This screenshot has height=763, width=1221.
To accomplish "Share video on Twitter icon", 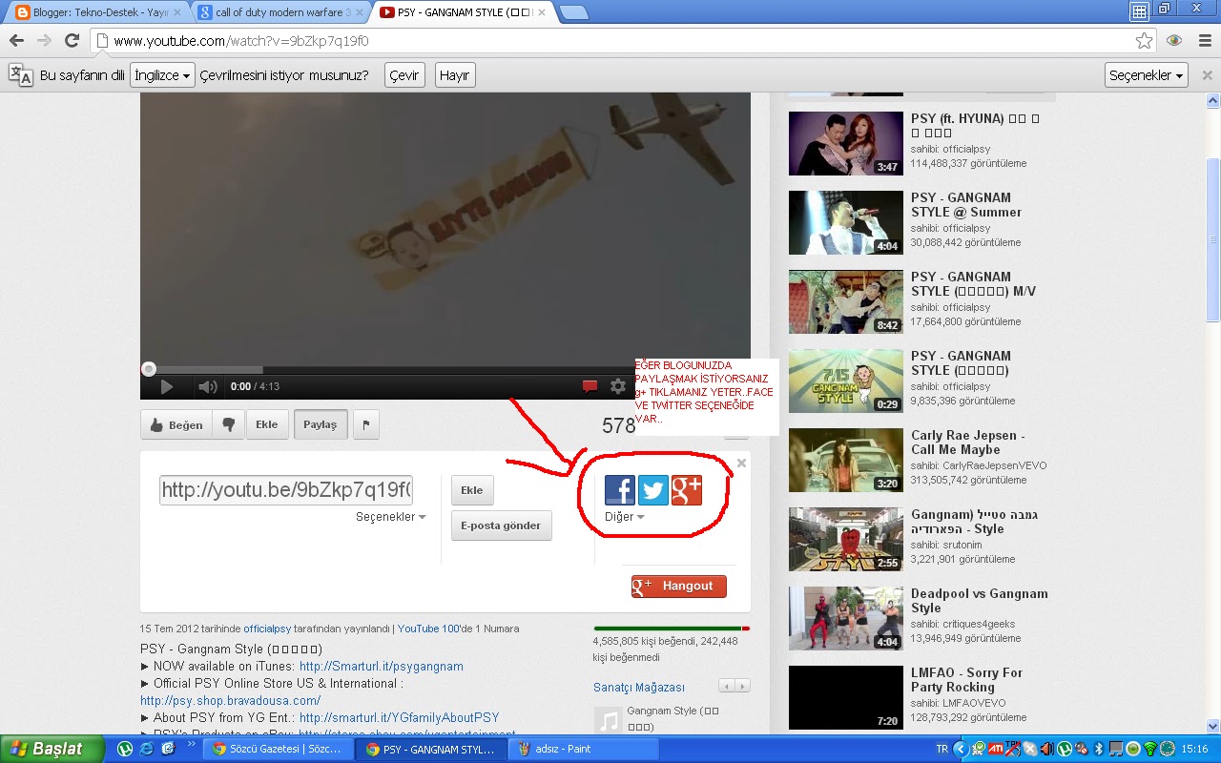I will click(x=653, y=490).
